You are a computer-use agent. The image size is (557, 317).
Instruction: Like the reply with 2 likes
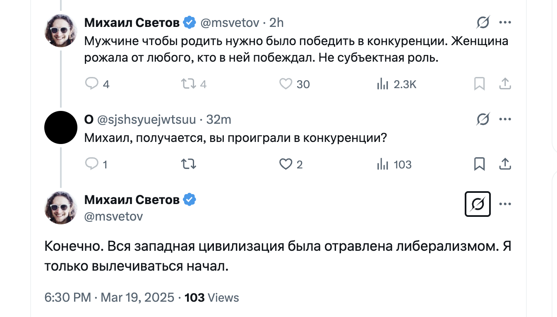[286, 164]
